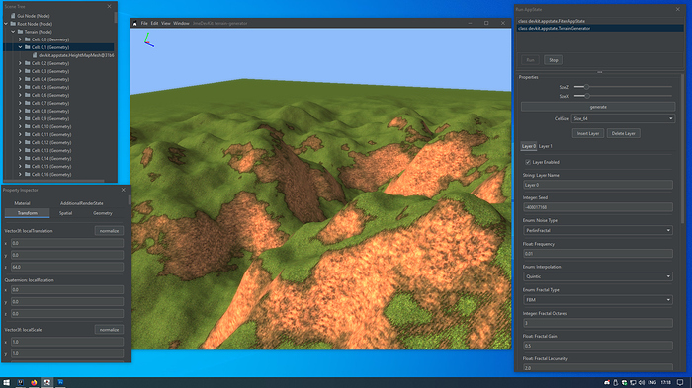Screen dimensions: 692x388
Task: Open the CellSize dropdown
Action: click(623, 118)
